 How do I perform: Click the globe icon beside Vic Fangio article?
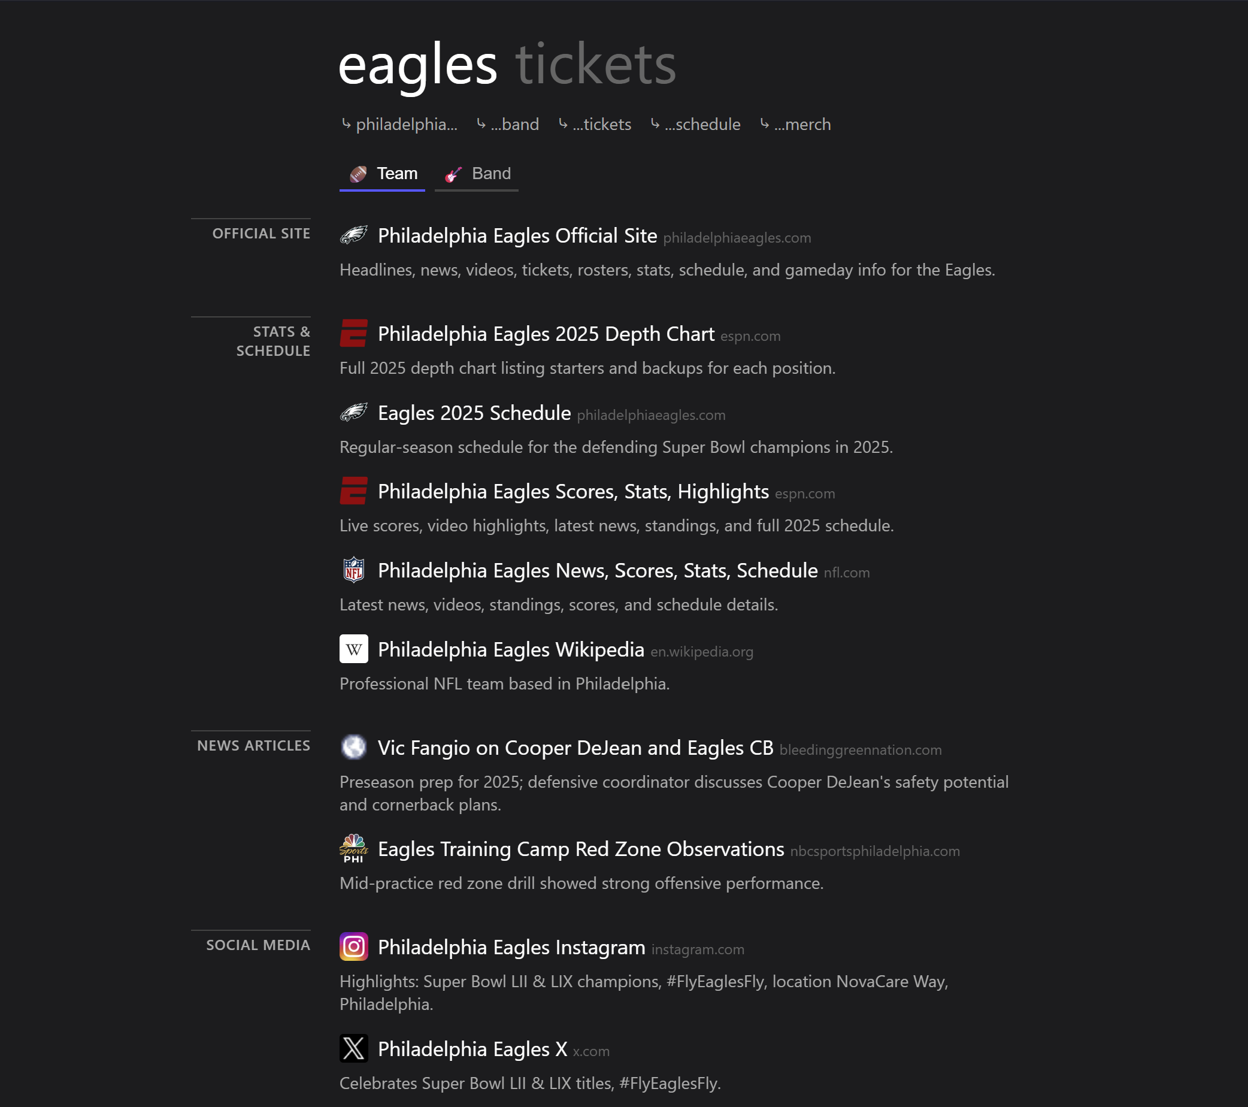[353, 747]
